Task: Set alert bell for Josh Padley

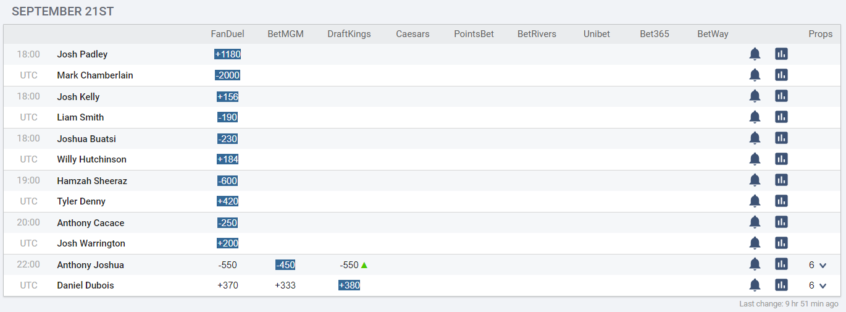Action: (x=755, y=54)
